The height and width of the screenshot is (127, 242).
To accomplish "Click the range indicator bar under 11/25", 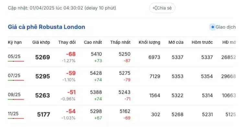I will click(x=16, y=118).
